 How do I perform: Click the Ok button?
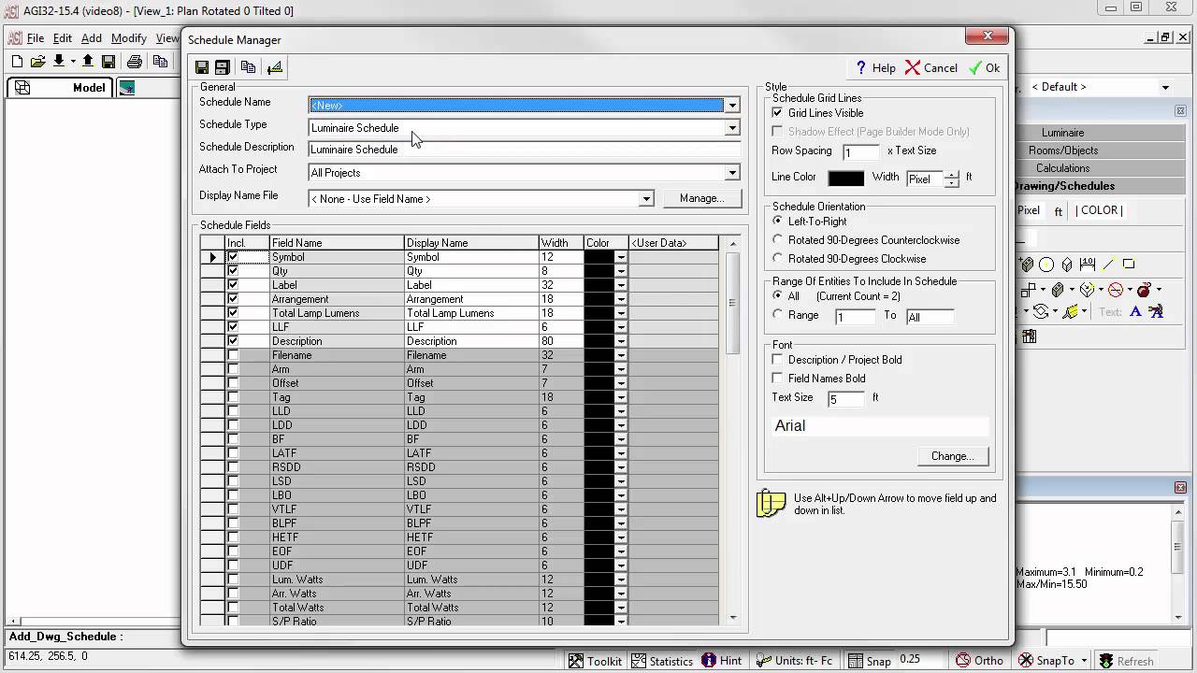(985, 68)
